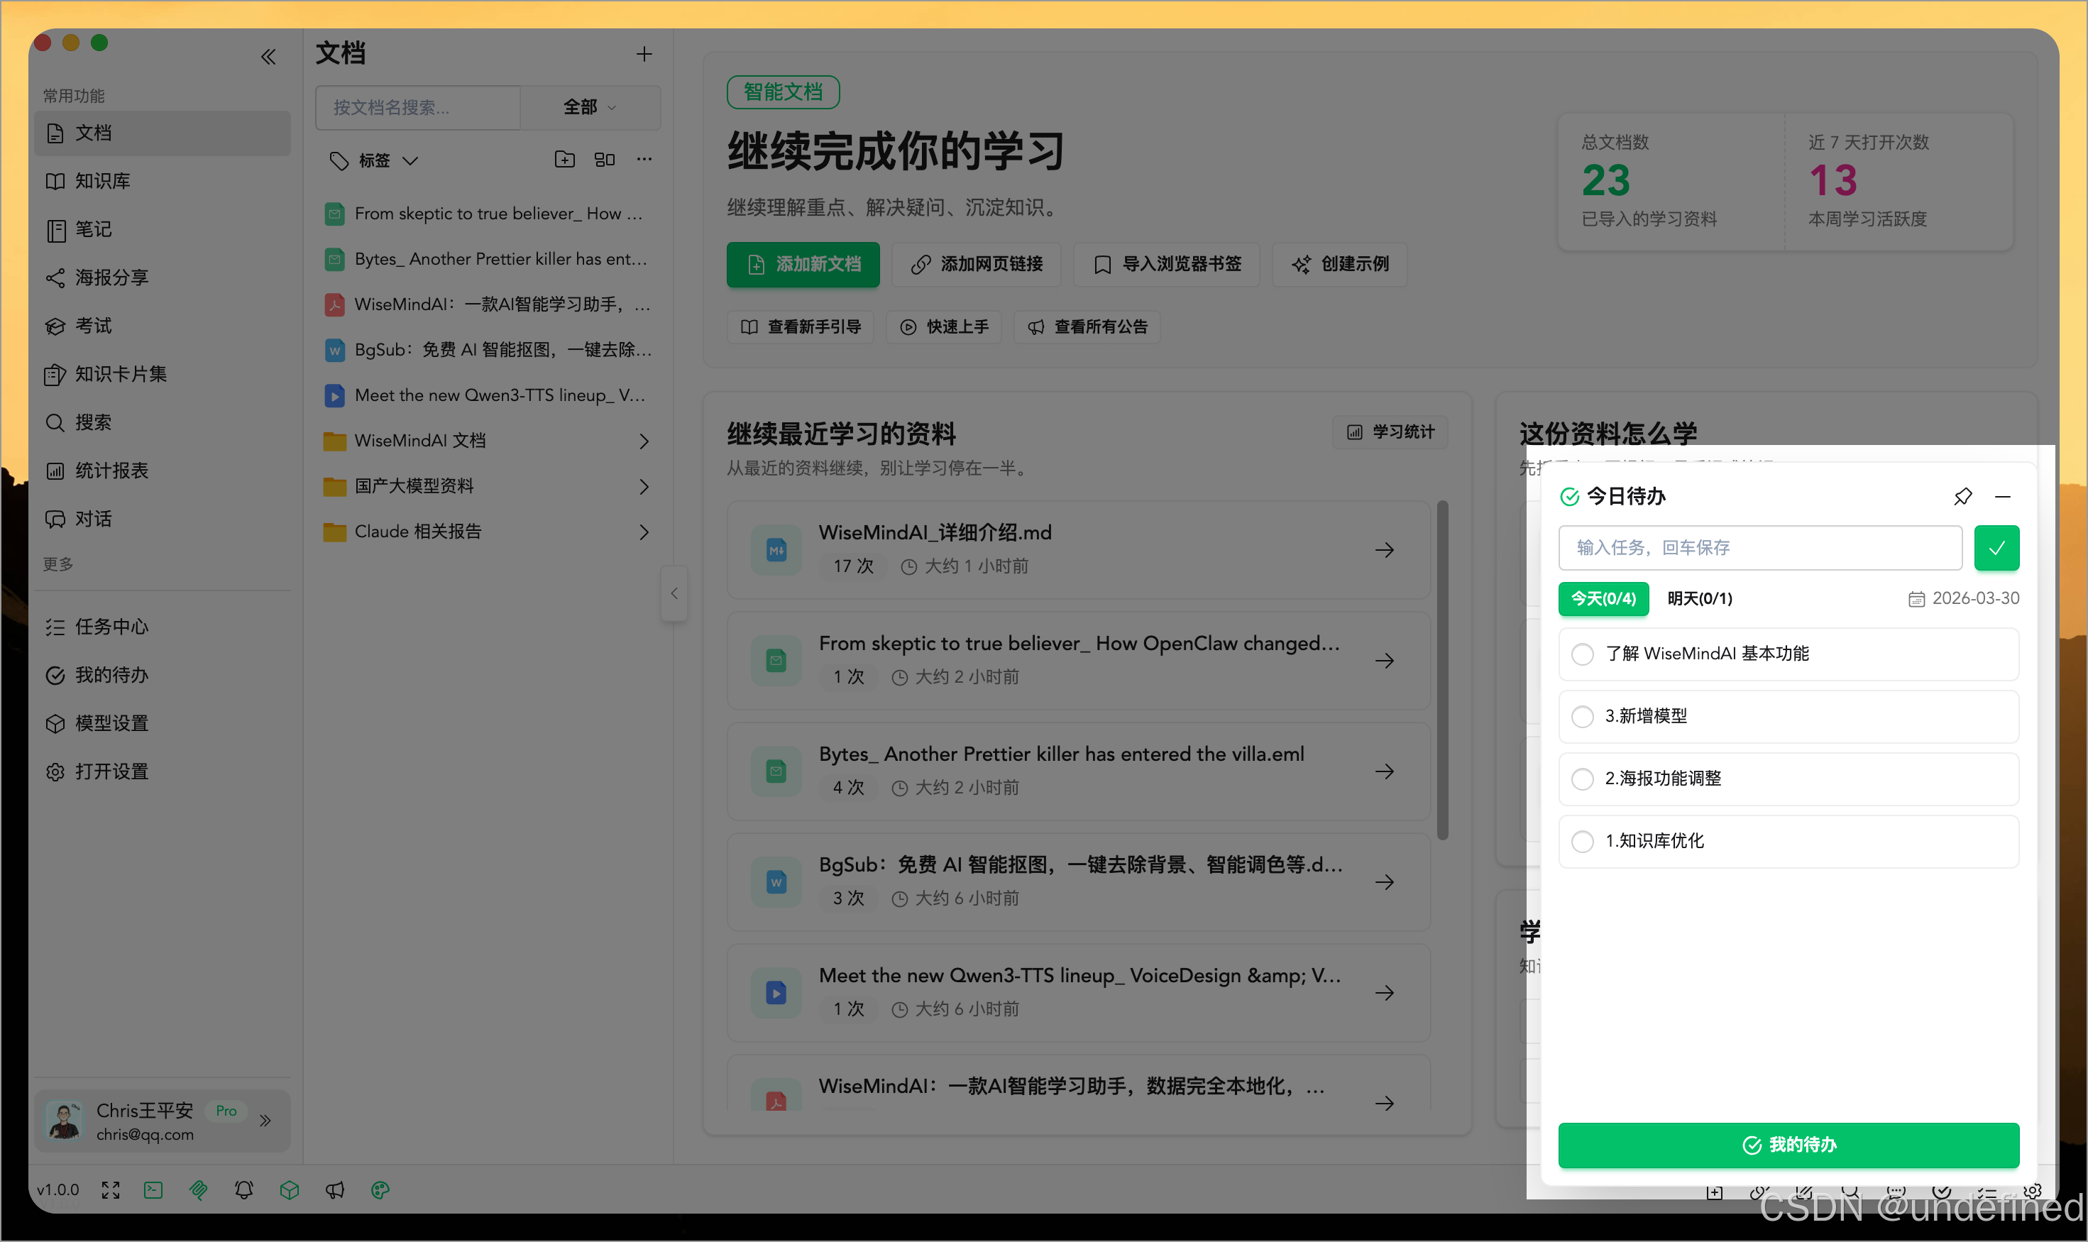2088x1242 pixels.
Task: Check off the 3.新增模型 task
Action: point(1582,716)
